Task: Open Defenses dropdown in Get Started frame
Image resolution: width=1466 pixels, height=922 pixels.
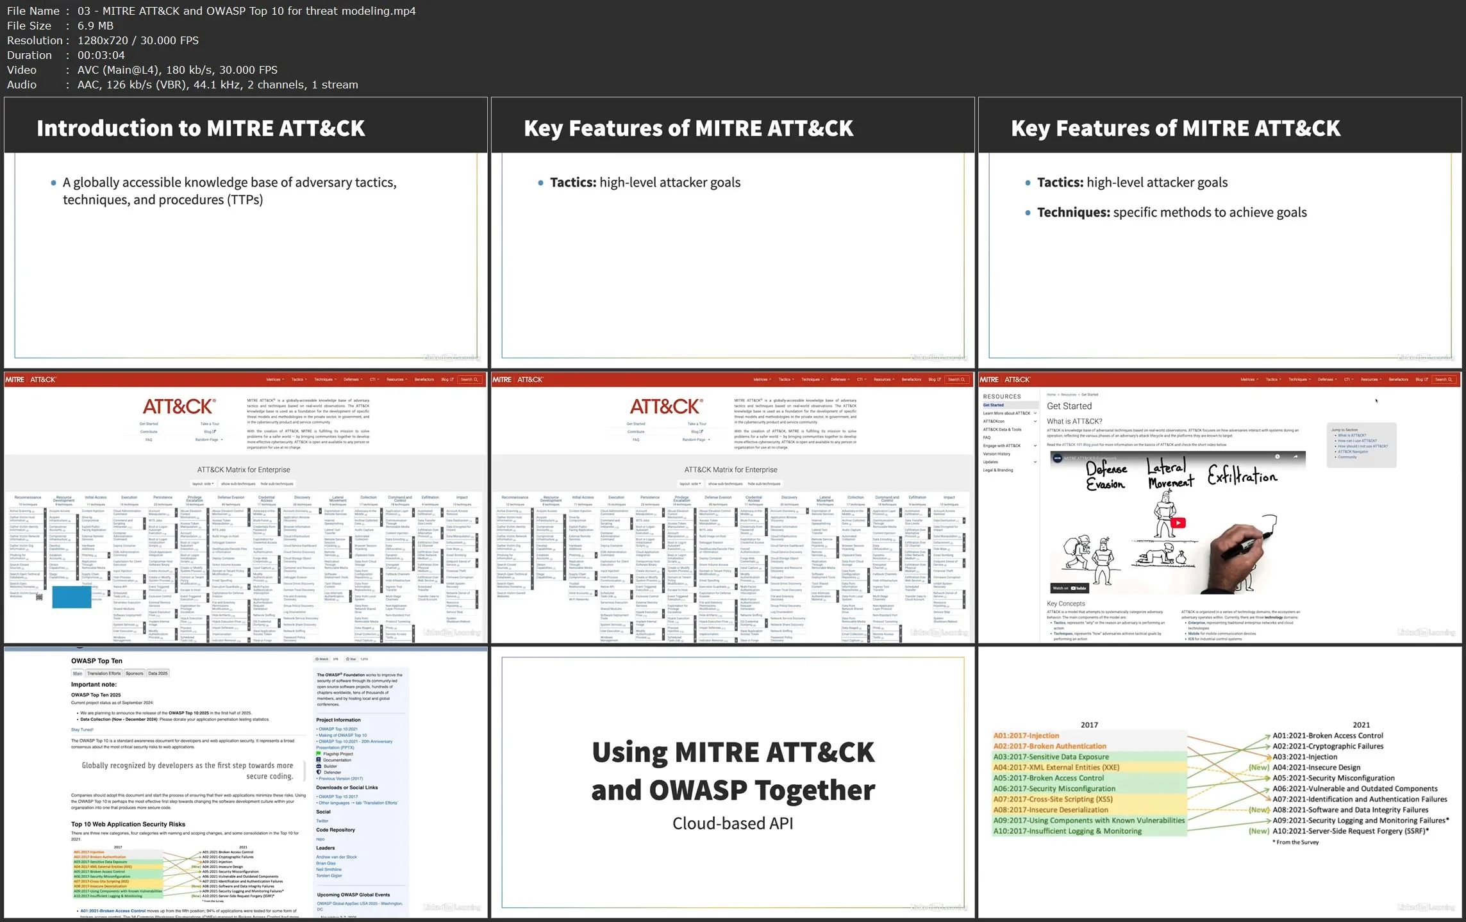Action: [x=1328, y=379]
